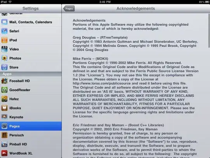Viewport: 210px width, 158px height.
Task: Tap the orange iPod icon
Action: (x=4, y=40)
